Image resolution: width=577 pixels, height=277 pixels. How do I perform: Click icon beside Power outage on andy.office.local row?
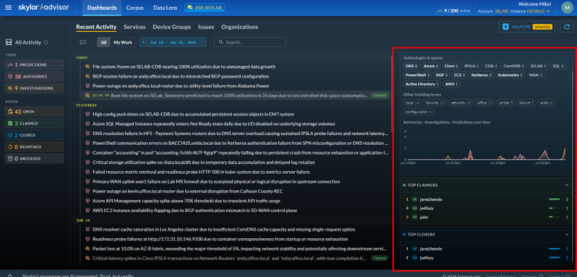pos(87,86)
